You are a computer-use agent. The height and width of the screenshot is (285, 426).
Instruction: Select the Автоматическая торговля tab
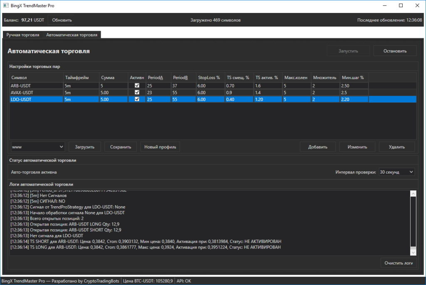coord(72,35)
